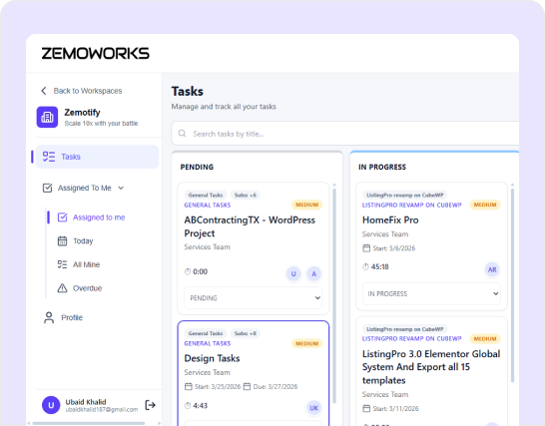The image size is (545, 426).
Task: Click the Overdue warning triangle icon
Action: 62,288
